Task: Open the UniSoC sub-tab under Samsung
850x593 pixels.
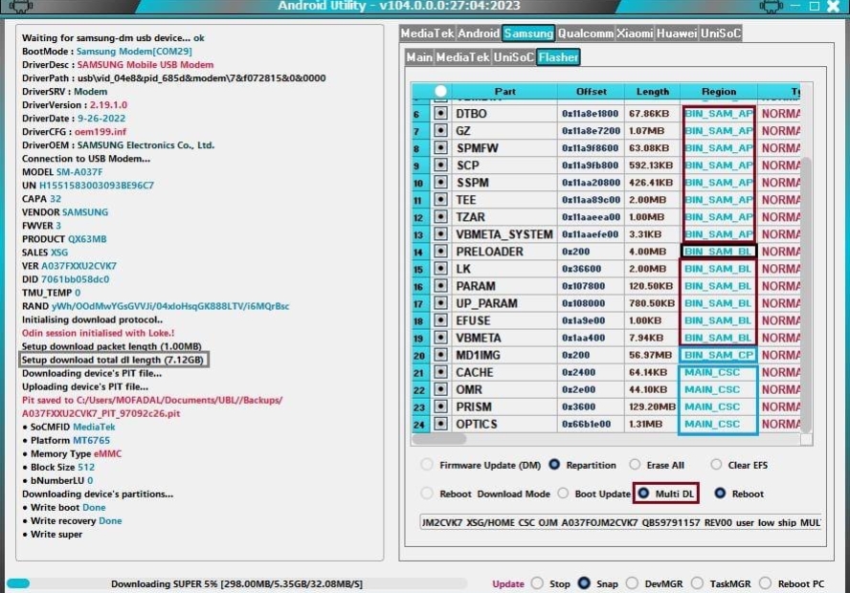Action: 514,57
